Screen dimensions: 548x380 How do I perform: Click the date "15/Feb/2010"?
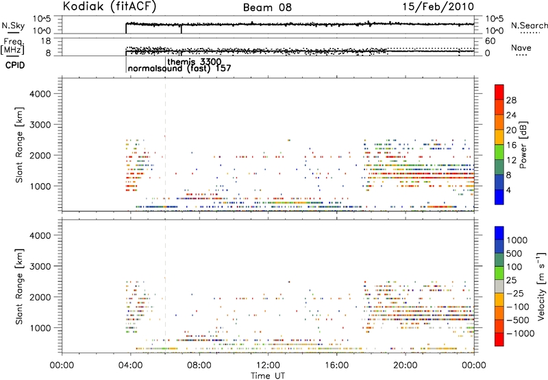click(438, 6)
